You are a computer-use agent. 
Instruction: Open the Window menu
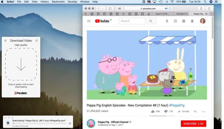[x=85, y=2]
